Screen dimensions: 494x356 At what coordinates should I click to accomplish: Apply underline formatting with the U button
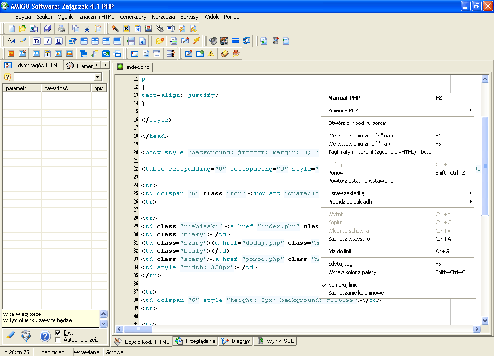click(x=58, y=41)
